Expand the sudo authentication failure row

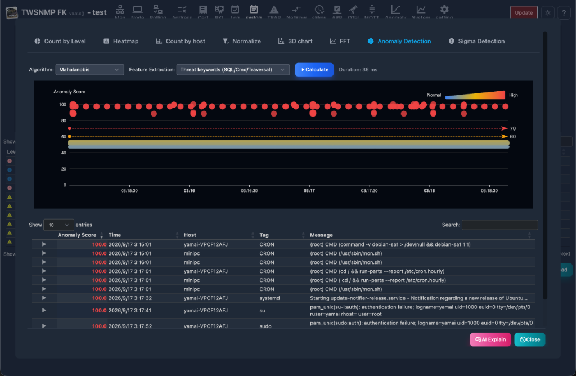[x=44, y=326]
